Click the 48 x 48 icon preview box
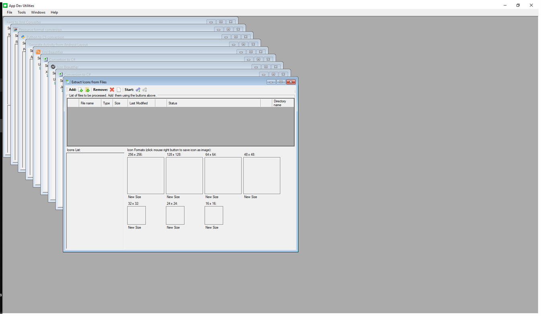The width and height of the screenshot is (541, 316). 262,175
